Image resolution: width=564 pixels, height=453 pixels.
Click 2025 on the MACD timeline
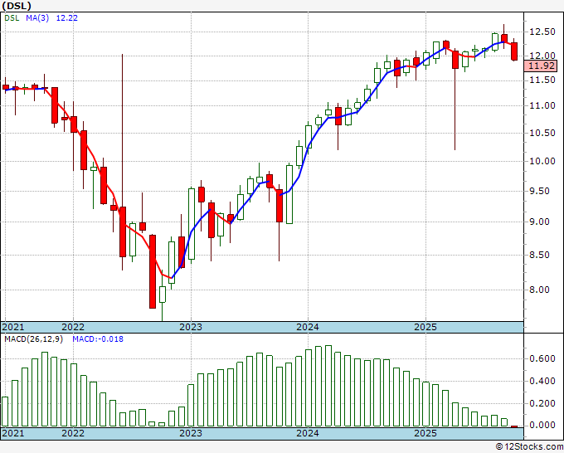(425, 433)
